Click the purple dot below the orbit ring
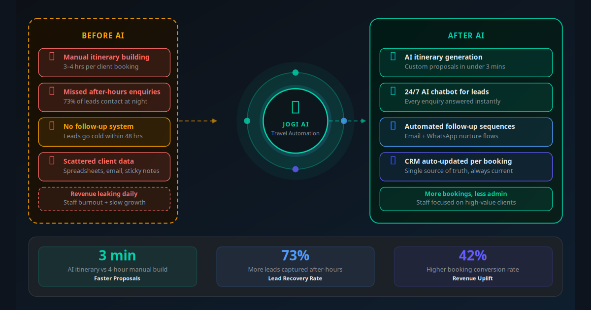 (x=295, y=169)
